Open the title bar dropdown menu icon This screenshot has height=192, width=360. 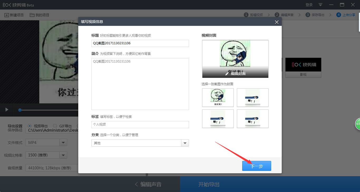(320, 5)
